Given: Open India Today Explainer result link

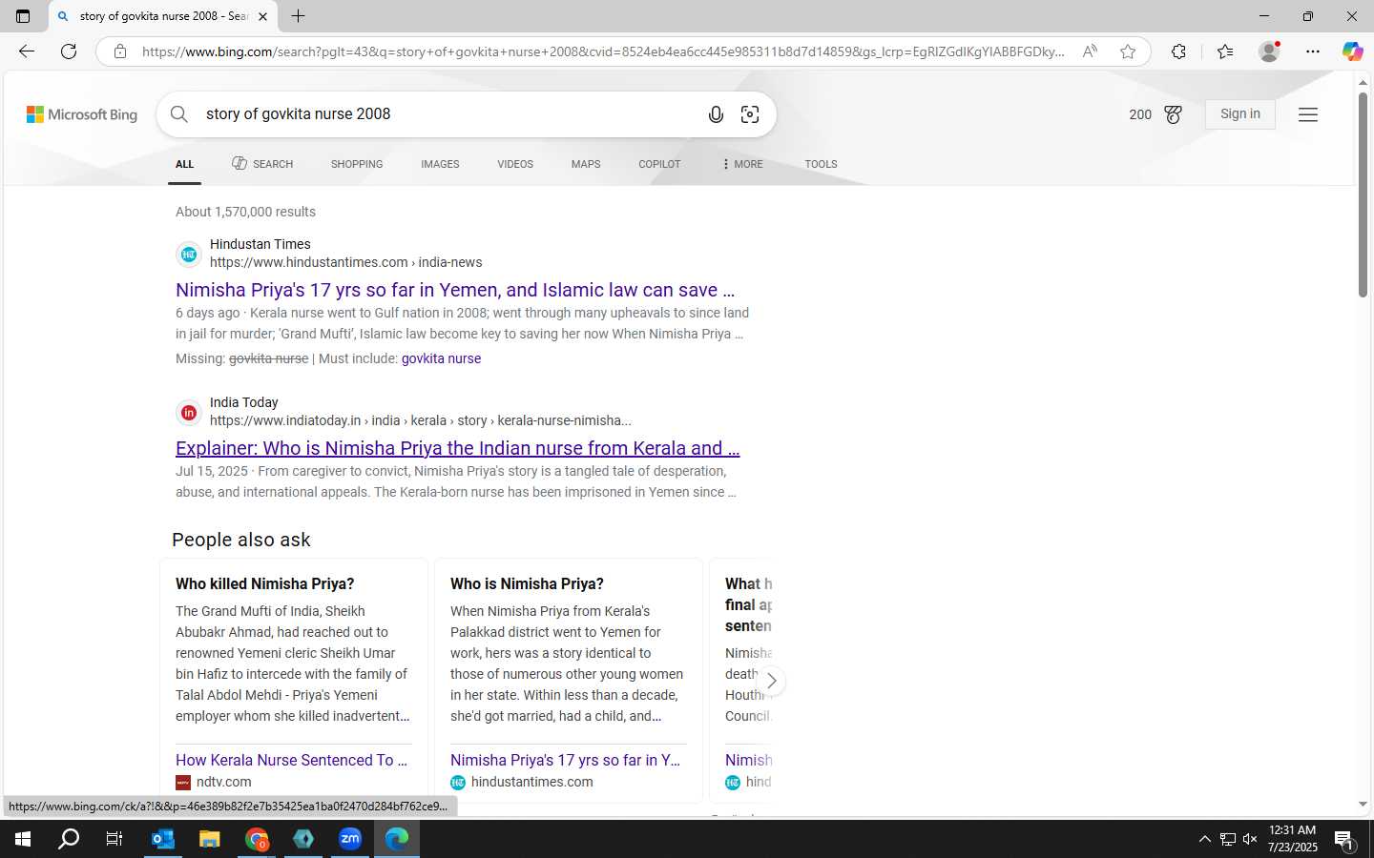Looking at the screenshot, I should (457, 448).
